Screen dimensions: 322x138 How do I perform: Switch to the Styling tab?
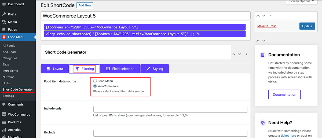pyautogui.click(x=155, y=69)
